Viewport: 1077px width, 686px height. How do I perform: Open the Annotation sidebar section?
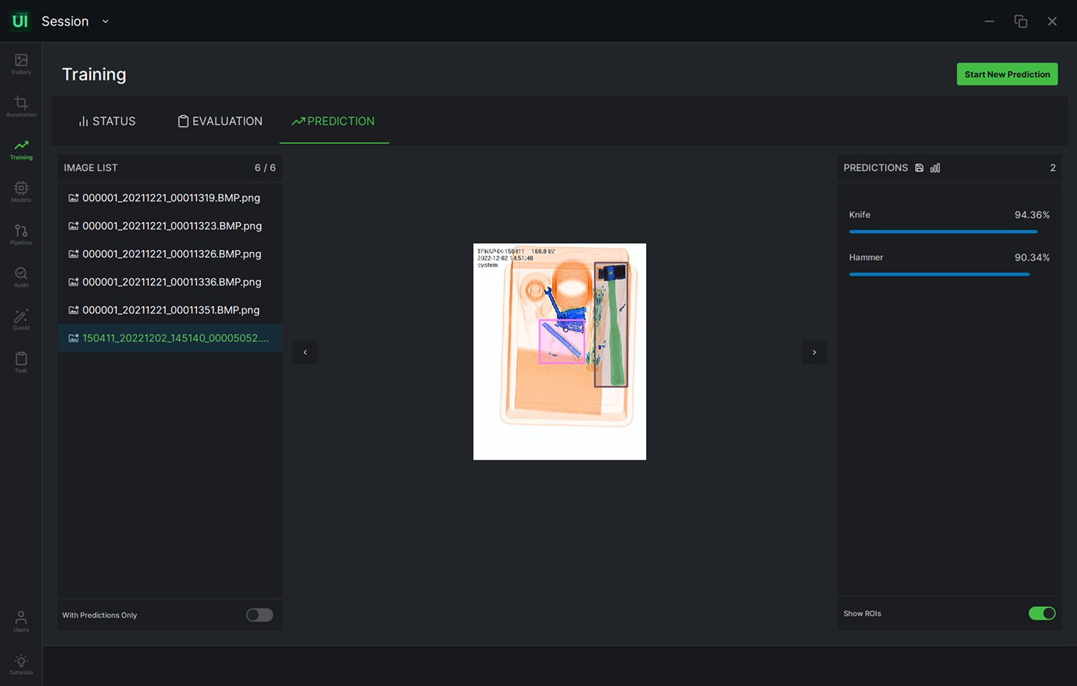click(x=21, y=107)
